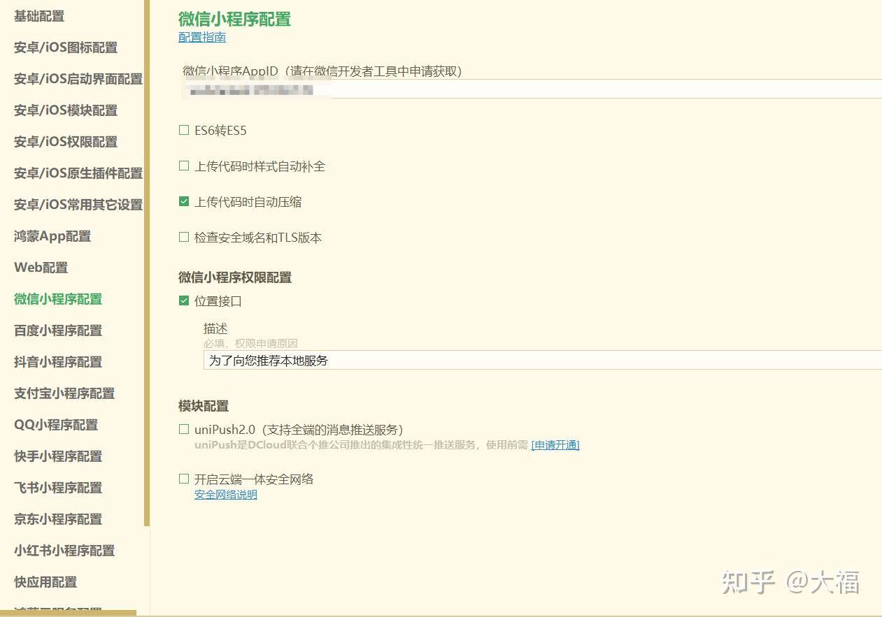Check 开启云端一体安全网络

(184, 479)
